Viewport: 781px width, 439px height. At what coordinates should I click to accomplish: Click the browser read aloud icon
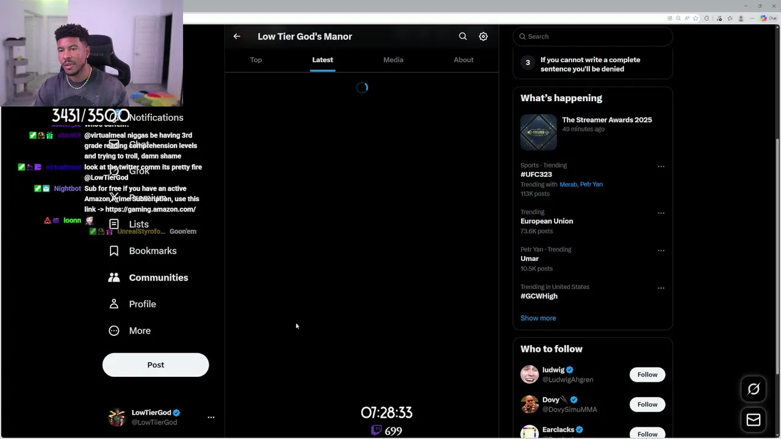pos(687,18)
